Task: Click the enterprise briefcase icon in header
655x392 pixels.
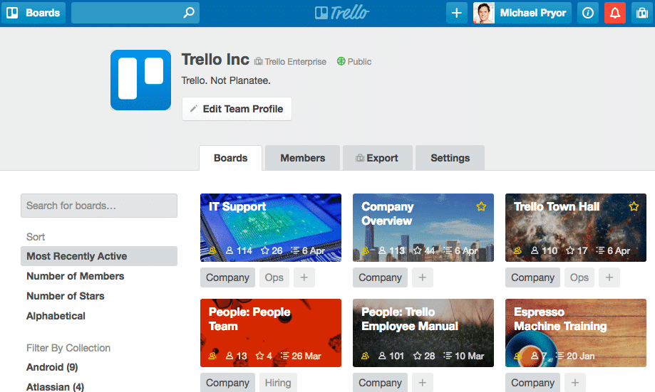Action: [x=642, y=13]
